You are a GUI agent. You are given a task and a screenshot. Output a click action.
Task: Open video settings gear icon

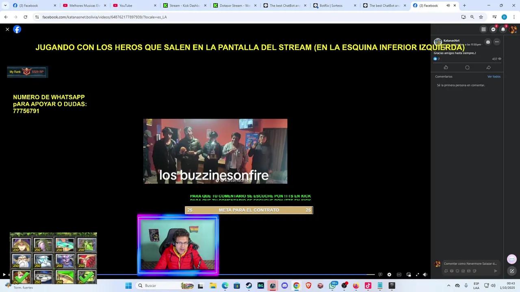click(389, 275)
